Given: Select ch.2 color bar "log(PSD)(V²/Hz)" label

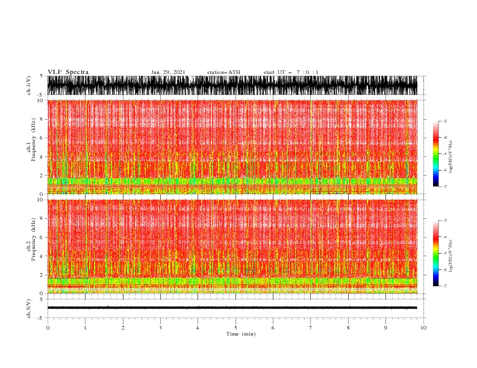Looking at the screenshot, I should pos(450,256).
